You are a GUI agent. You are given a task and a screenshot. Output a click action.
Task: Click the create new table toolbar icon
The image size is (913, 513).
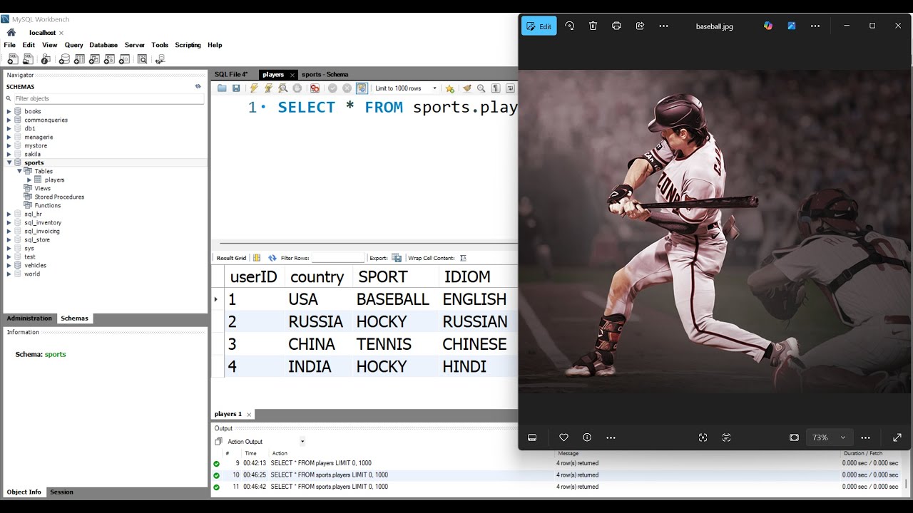pyautogui.click(x=79, y=59)
